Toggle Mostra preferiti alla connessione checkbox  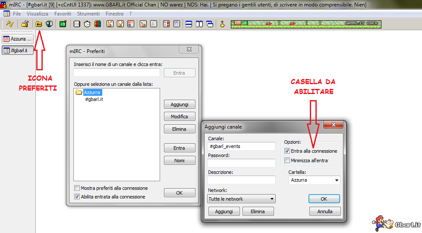click(77, 188)
